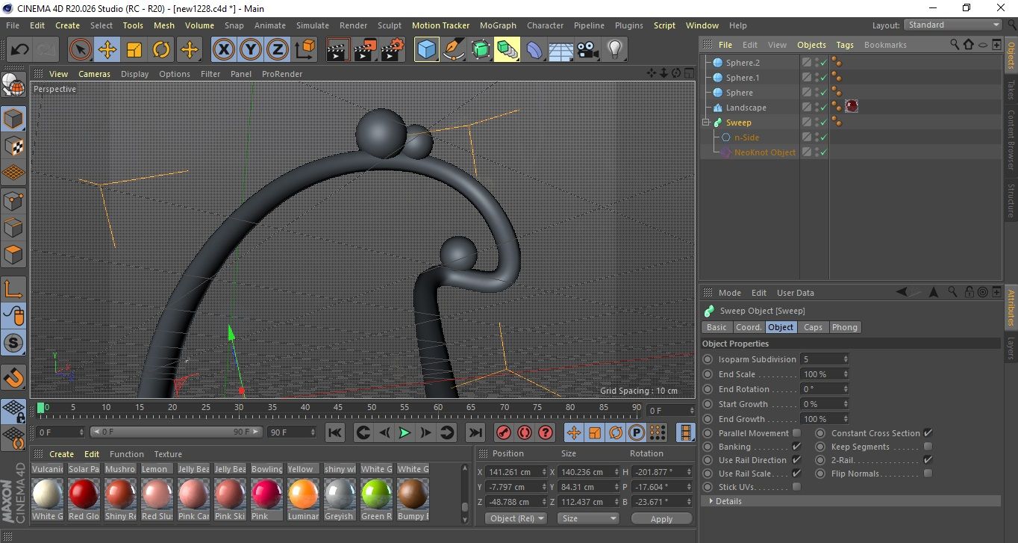Select the Live Selection arrow tool
This screenshot has height=543, width=1018.
click(x=81, y=50)
